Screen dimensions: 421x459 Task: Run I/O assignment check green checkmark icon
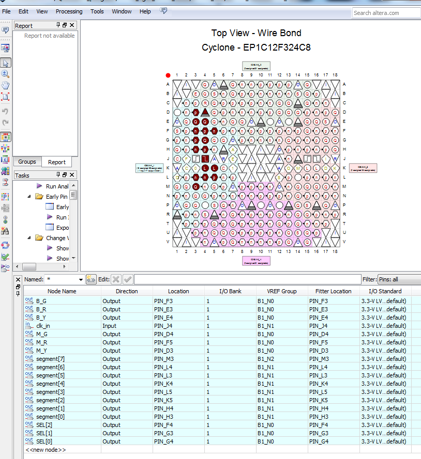tap(6, 257)
